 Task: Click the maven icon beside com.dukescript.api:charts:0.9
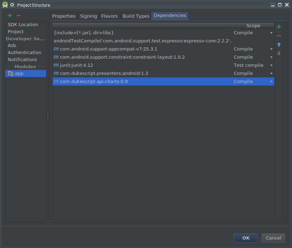click(x=56, y=81)
